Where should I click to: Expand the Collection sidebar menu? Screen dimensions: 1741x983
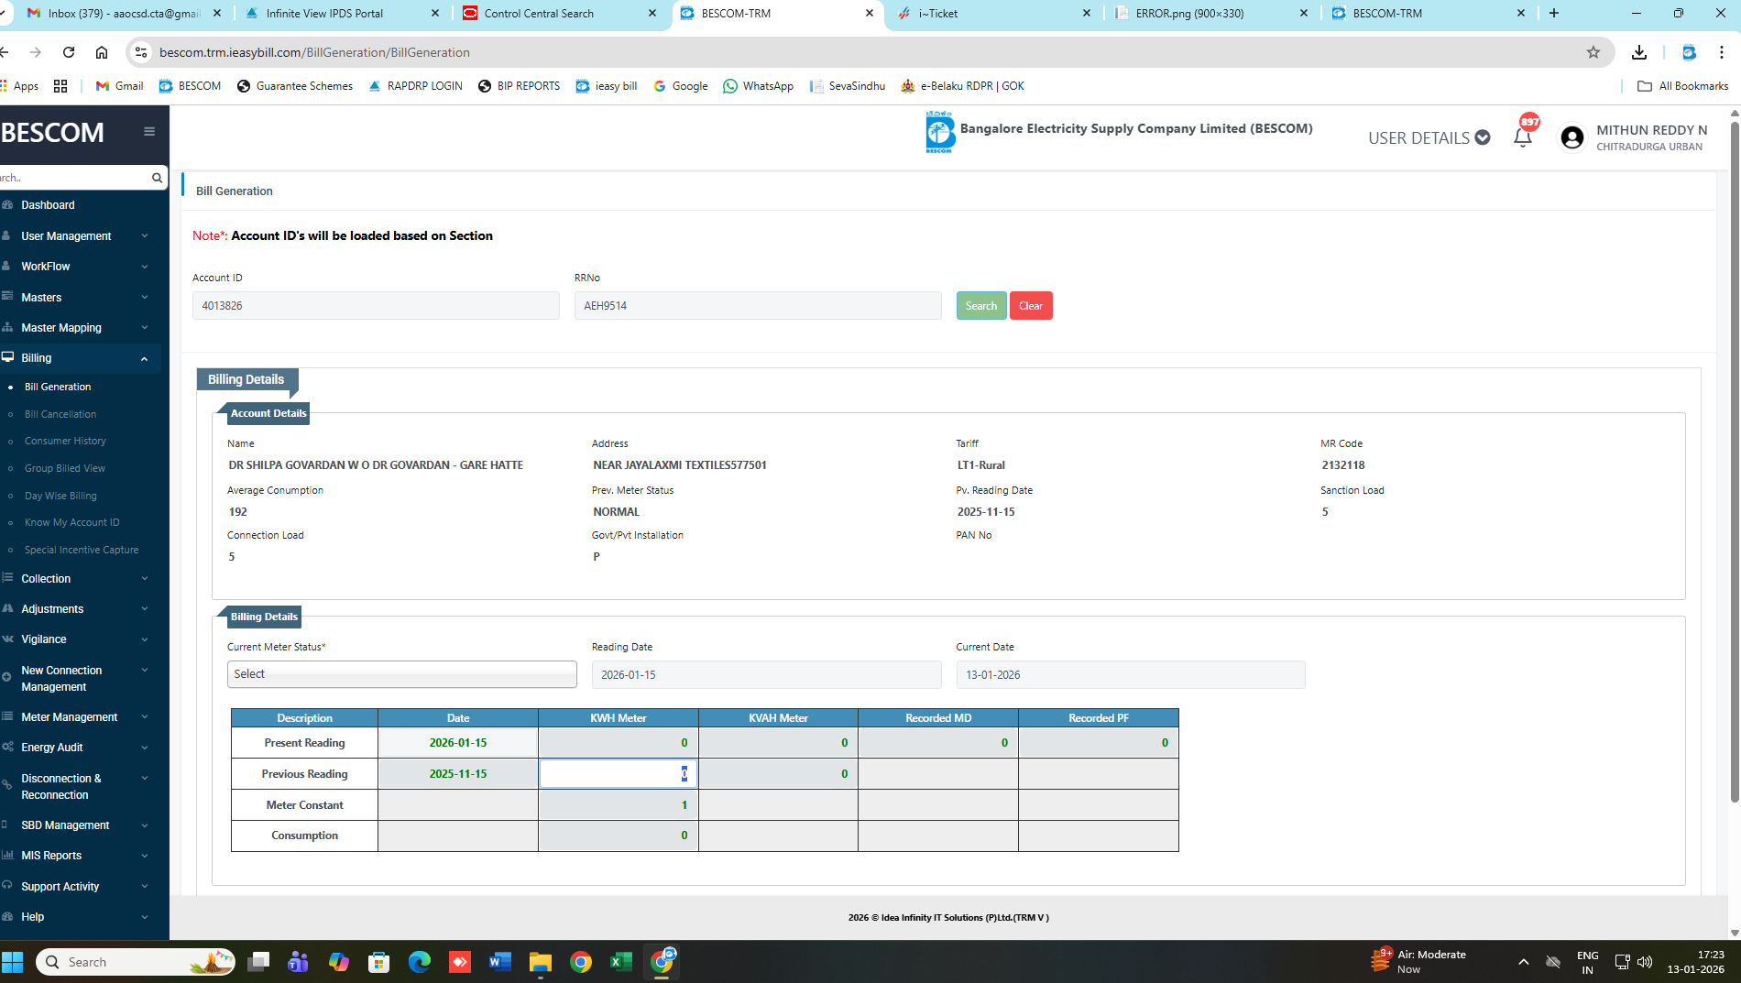point(81,579)
